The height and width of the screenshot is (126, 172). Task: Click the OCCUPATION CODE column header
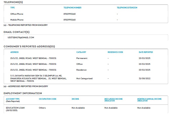tap(48, 99)
